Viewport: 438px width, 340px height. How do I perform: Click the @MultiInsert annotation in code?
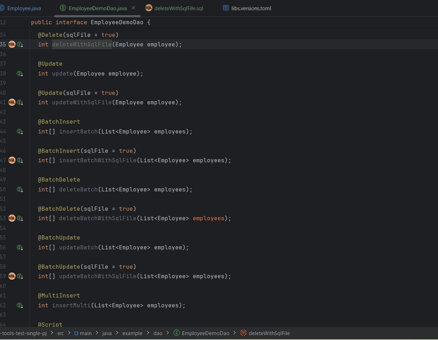pyautogui.click(x=59, y=295)
